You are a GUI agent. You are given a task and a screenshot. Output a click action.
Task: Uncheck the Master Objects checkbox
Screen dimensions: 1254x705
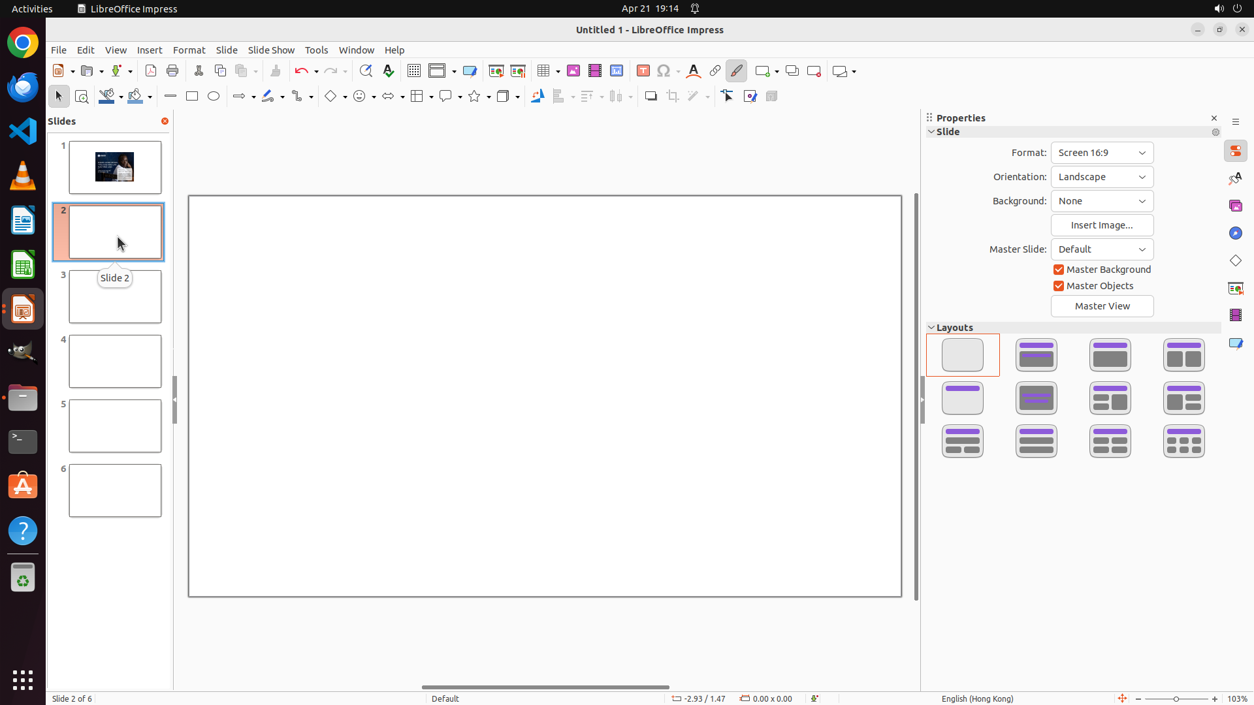(x=1059, y=286)
